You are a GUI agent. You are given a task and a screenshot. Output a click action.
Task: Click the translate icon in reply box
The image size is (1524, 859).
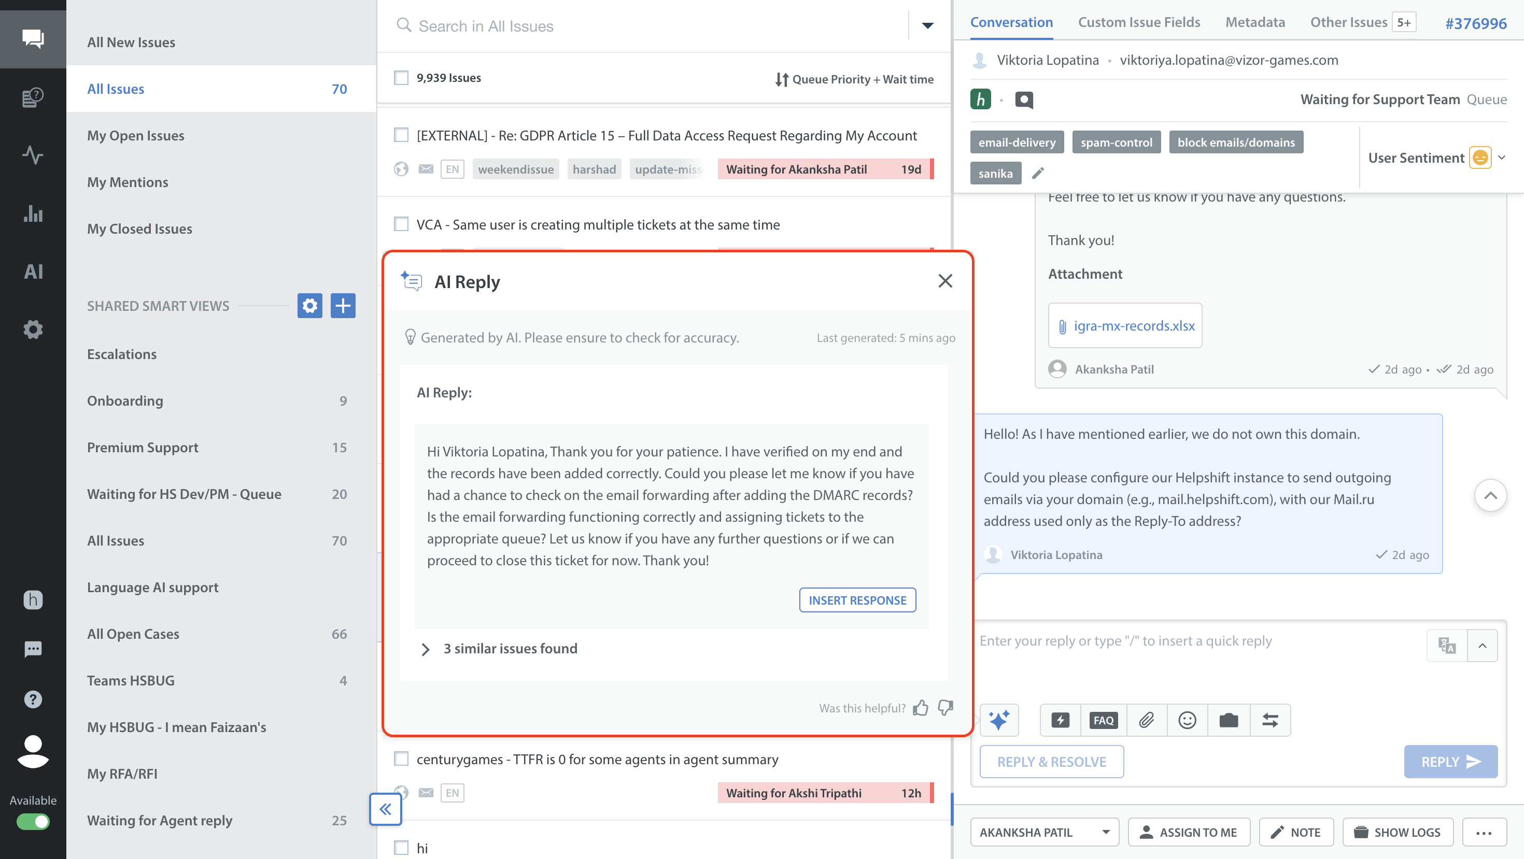tap(1446, 645)
